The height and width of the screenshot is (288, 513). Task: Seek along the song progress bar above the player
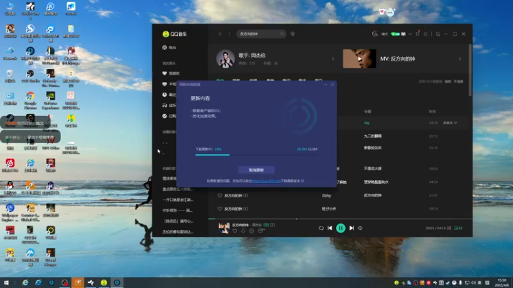[340, 219]
